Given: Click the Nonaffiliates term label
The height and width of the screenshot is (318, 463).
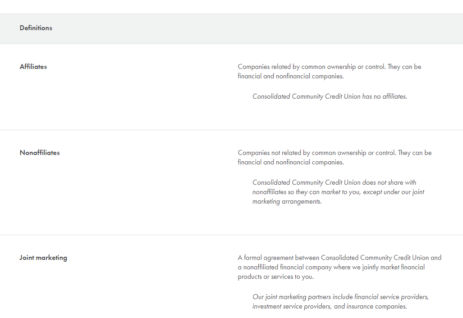Looking at the screenshot, I should click(x=40, y=153).
